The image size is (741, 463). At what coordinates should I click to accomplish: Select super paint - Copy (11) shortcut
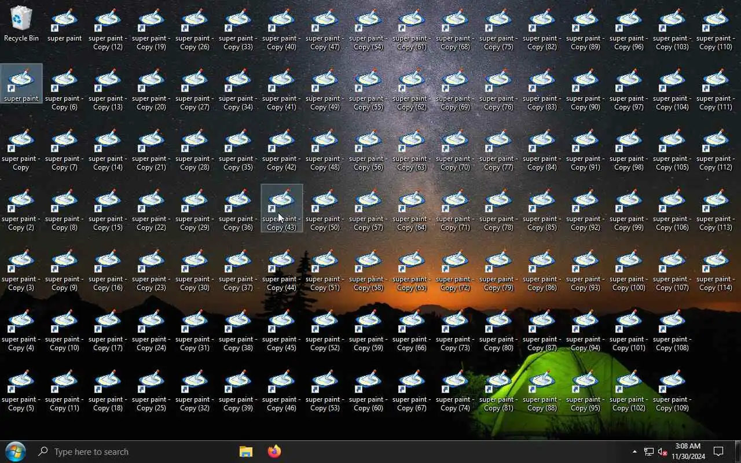(x=65, y=390)
